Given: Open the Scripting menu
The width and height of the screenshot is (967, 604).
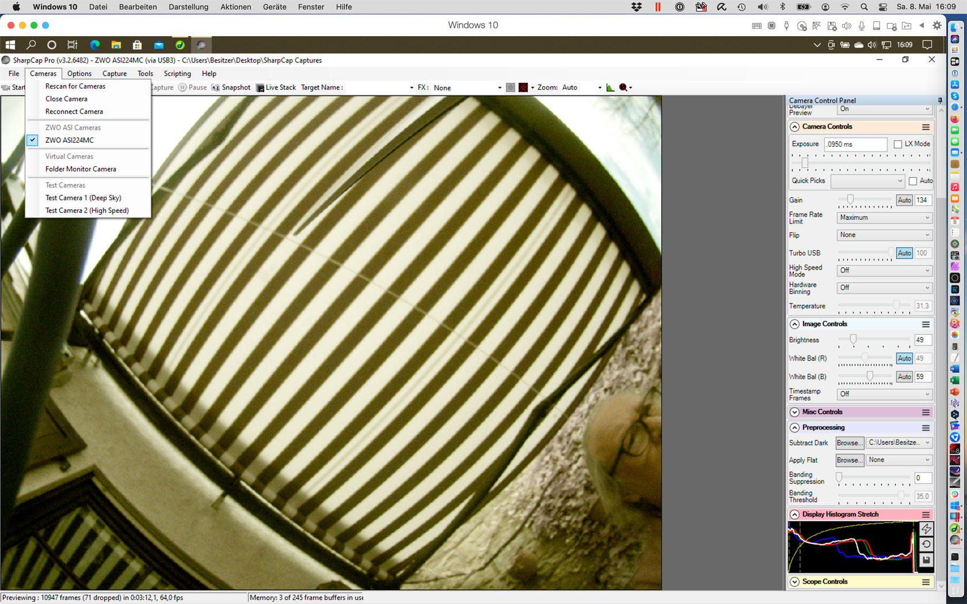Looking at the screenshot, I should tap(177, 74).
